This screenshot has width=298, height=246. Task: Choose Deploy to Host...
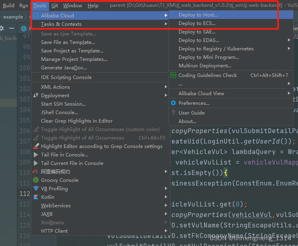point(231,15)
